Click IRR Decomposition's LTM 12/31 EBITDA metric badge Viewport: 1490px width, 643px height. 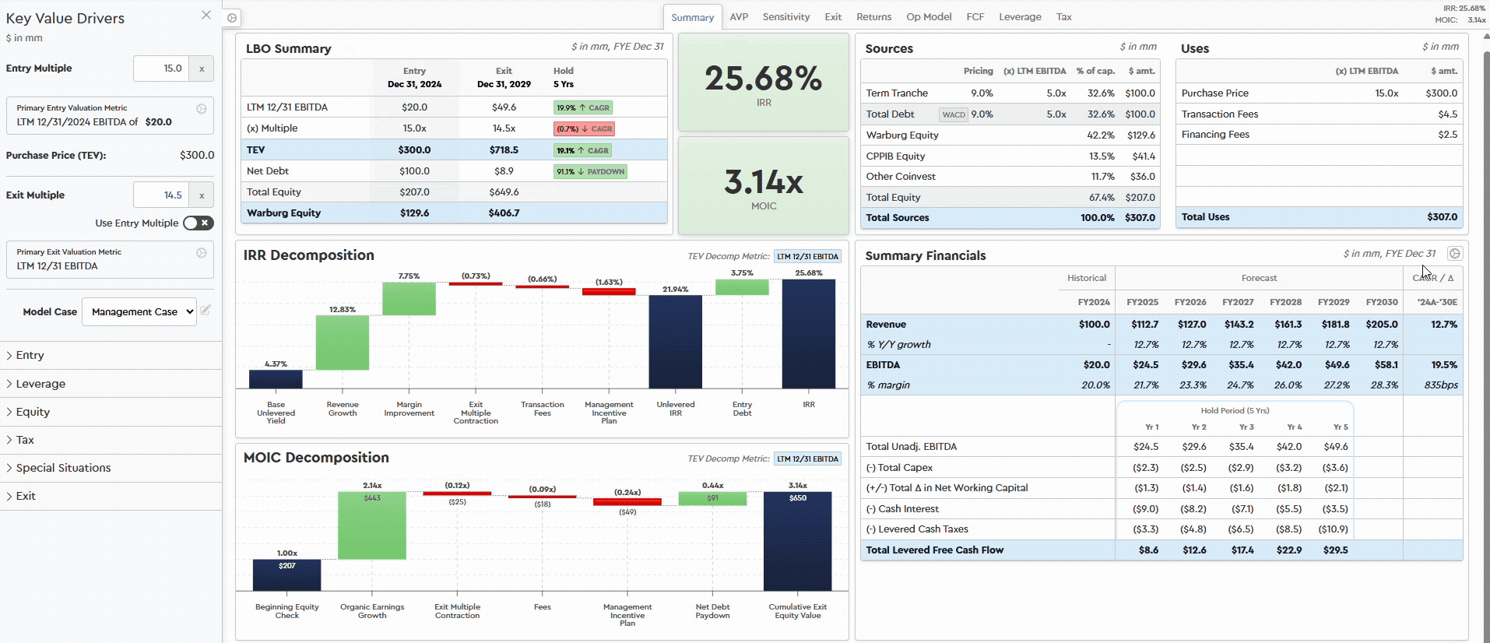[807, 256]
